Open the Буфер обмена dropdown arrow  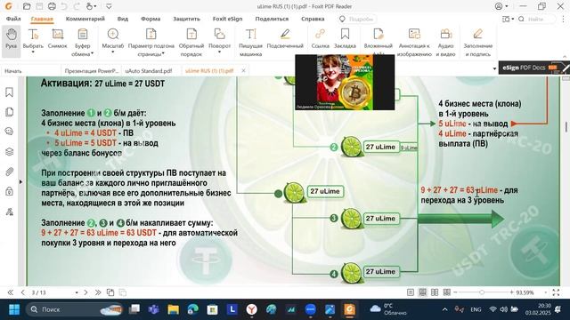tap(93, 53)
